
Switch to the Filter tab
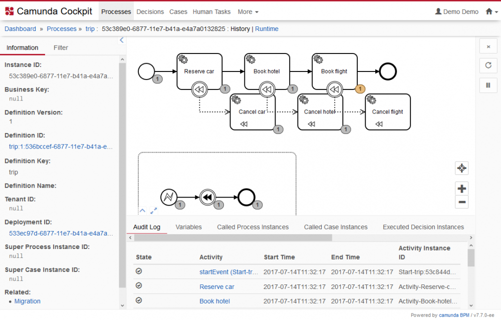60,47
